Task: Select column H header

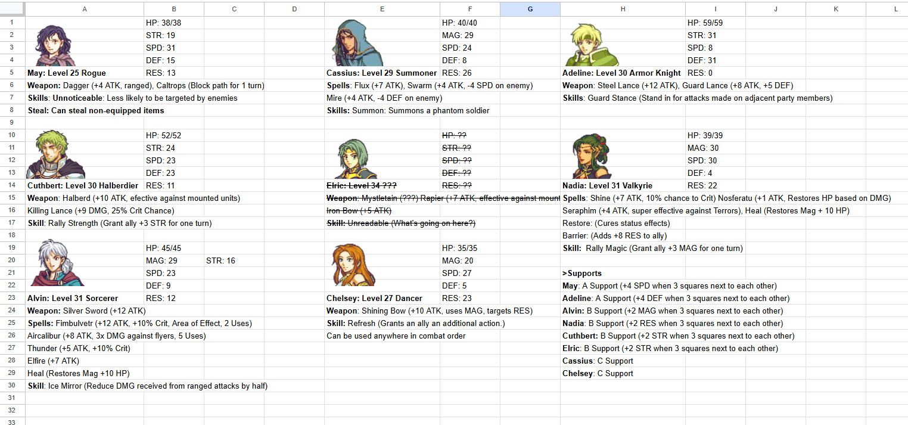Action: [x=623, y=9]
